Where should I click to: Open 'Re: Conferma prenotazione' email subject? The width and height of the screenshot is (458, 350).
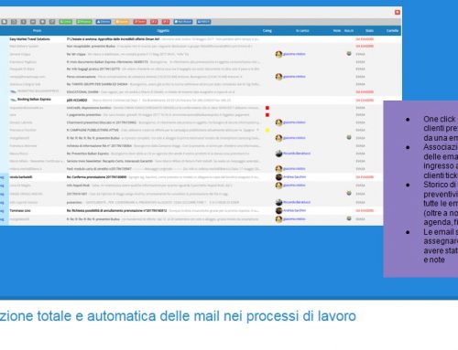pos(96,177)
